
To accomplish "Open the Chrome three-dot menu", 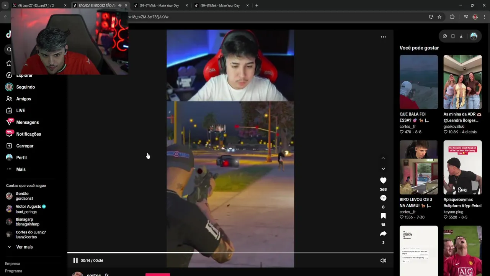I will pyautogui.click(x=485, y=17).
